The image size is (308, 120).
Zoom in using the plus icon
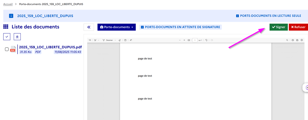[x=184, y=40]
